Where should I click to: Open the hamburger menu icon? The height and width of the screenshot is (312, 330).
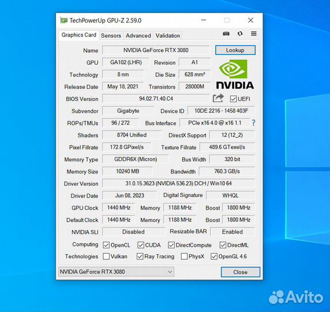[x=254, y=34]
